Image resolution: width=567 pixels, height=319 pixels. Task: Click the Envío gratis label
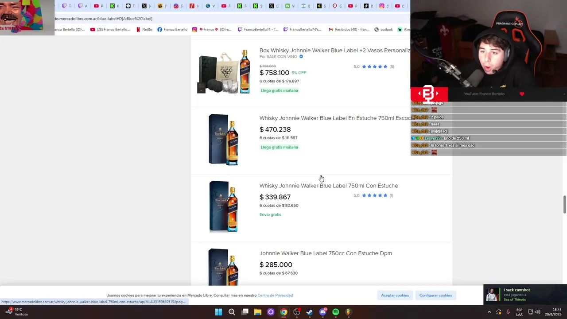tap(270, 215)
